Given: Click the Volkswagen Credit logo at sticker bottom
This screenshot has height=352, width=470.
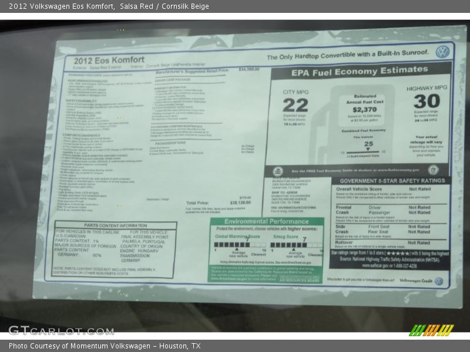Looking at the screenshot, I should (x=438, y=281).
